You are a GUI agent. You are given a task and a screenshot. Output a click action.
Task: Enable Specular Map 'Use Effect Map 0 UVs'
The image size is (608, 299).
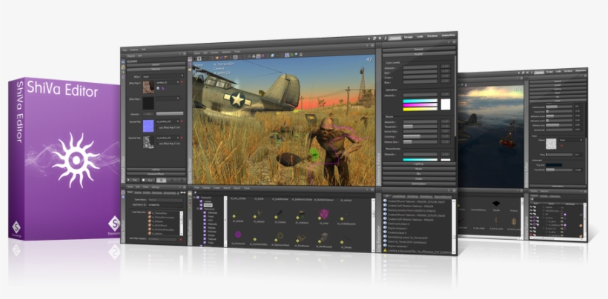(158, 143)
